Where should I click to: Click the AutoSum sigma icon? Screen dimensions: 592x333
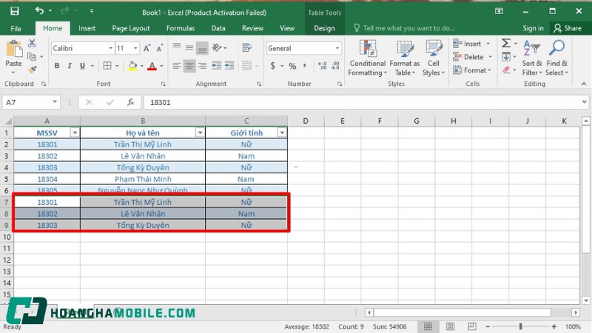tap(506, 44)
